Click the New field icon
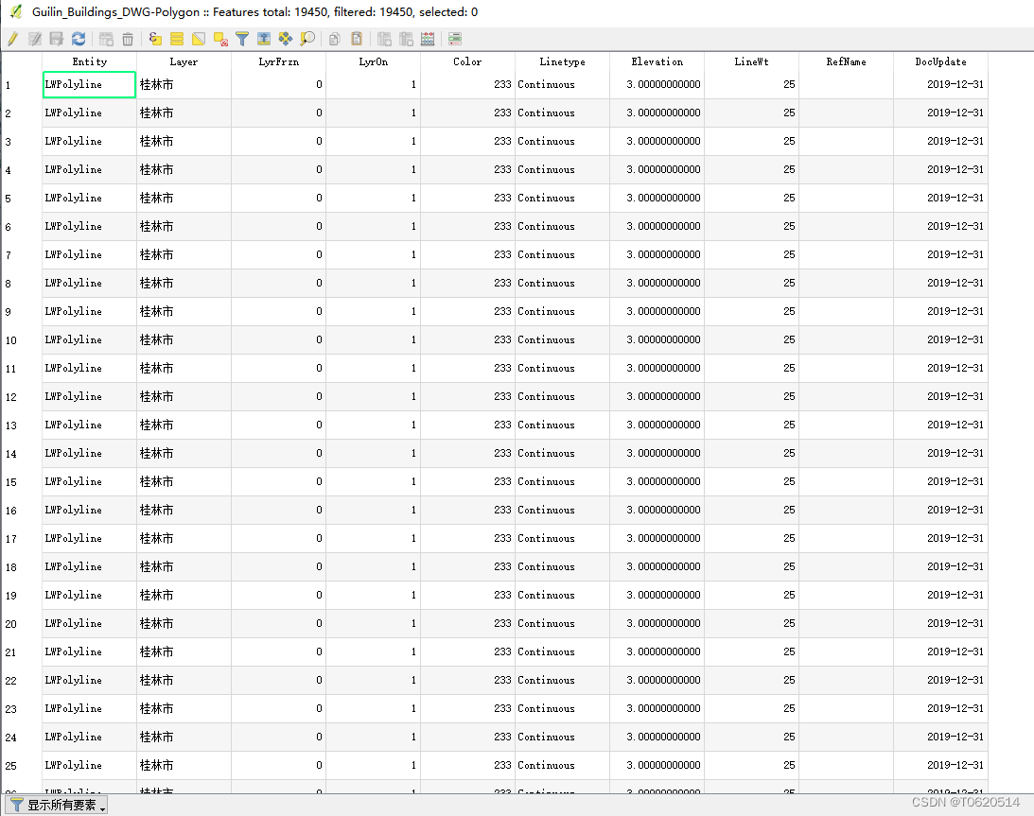The height and width of the screenshot is (816, 1034). click(384, 39)
